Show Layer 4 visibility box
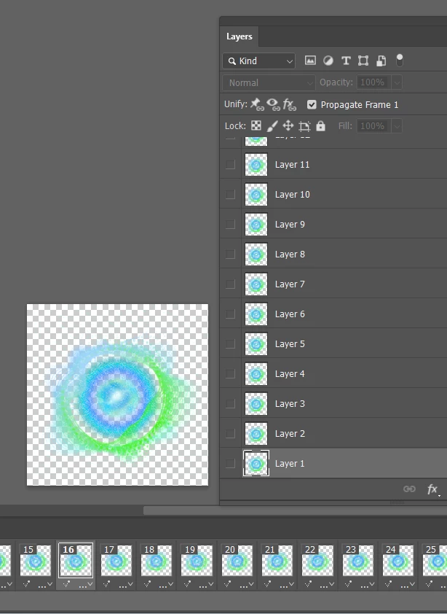The width and height of the screenshot is (447, 614). click(x=230, y=373)
